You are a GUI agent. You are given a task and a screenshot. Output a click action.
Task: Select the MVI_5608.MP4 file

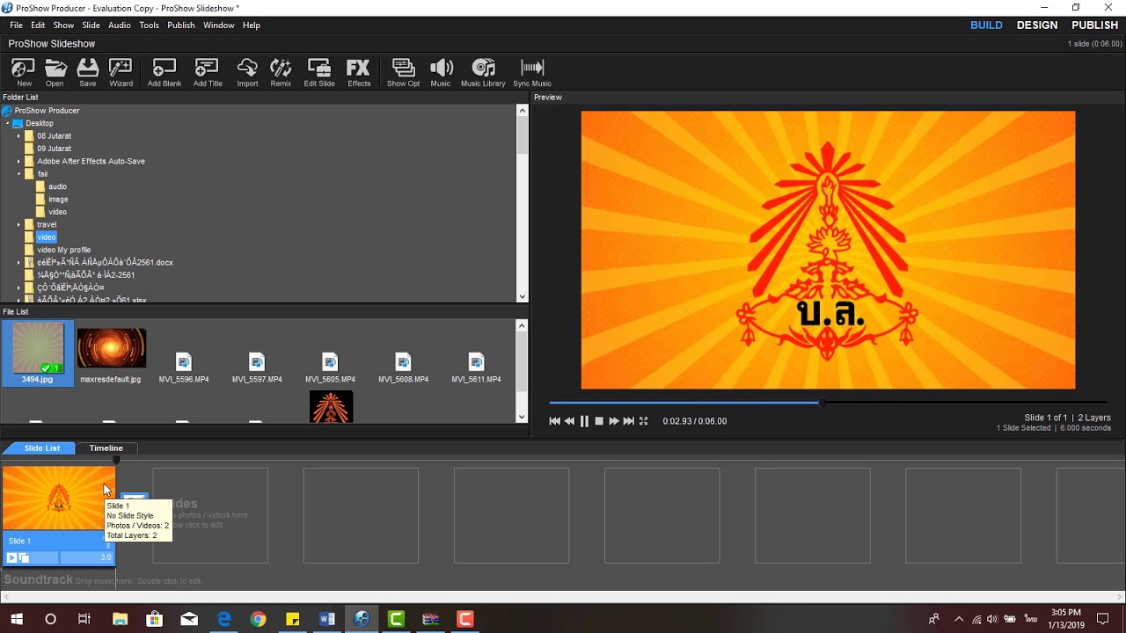click(x=403, y=367)
